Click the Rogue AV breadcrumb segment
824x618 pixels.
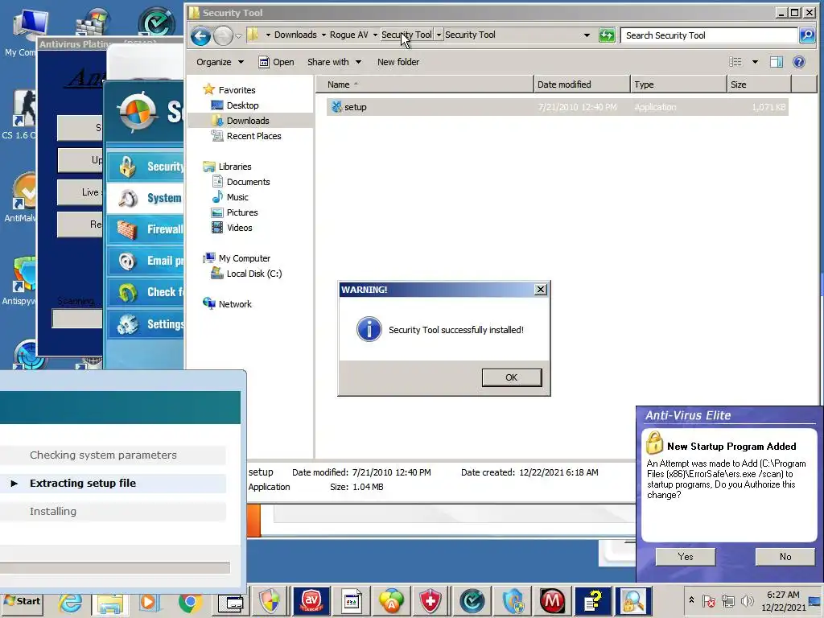click(x=349, y=35)
